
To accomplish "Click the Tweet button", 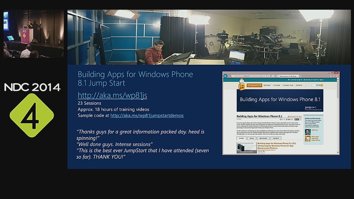I will tap(288, 119).
